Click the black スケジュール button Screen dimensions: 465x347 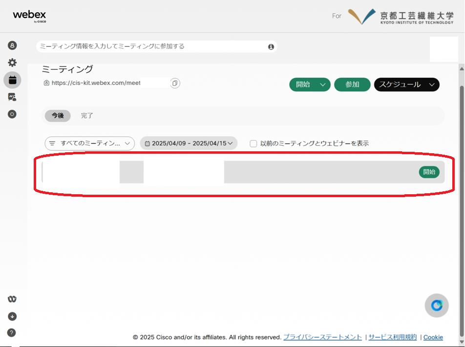[400, 85]
